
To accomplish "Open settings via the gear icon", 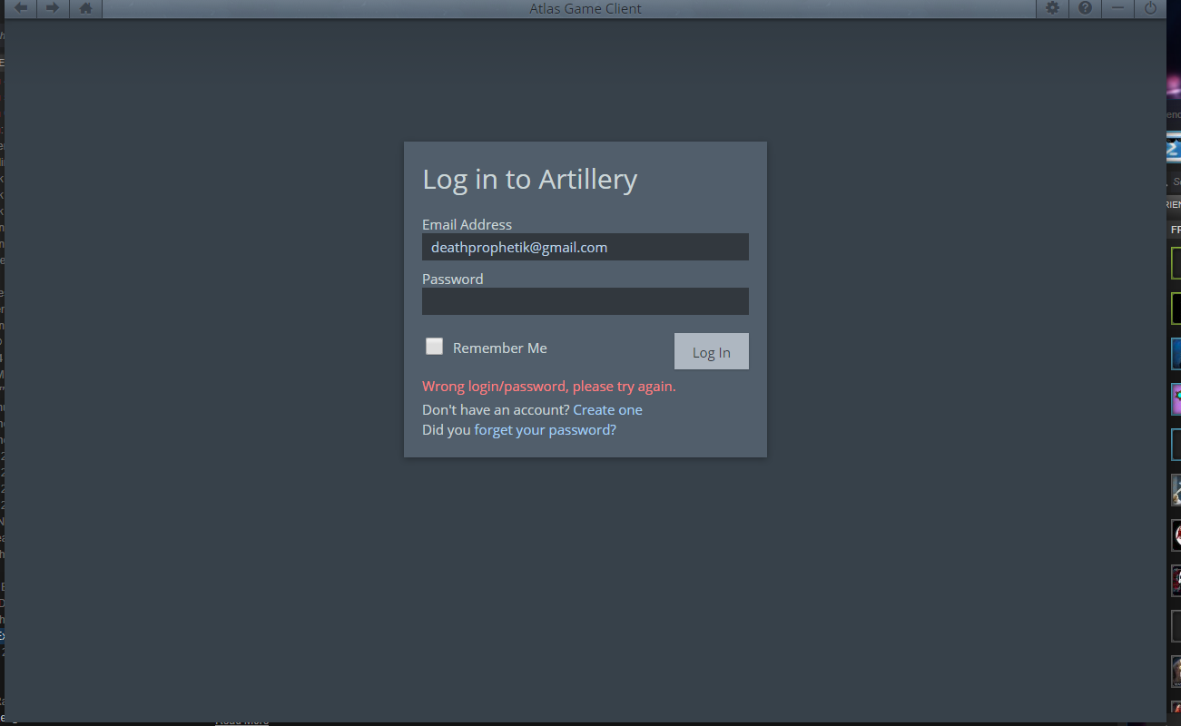I will [x=1052, y=8].
